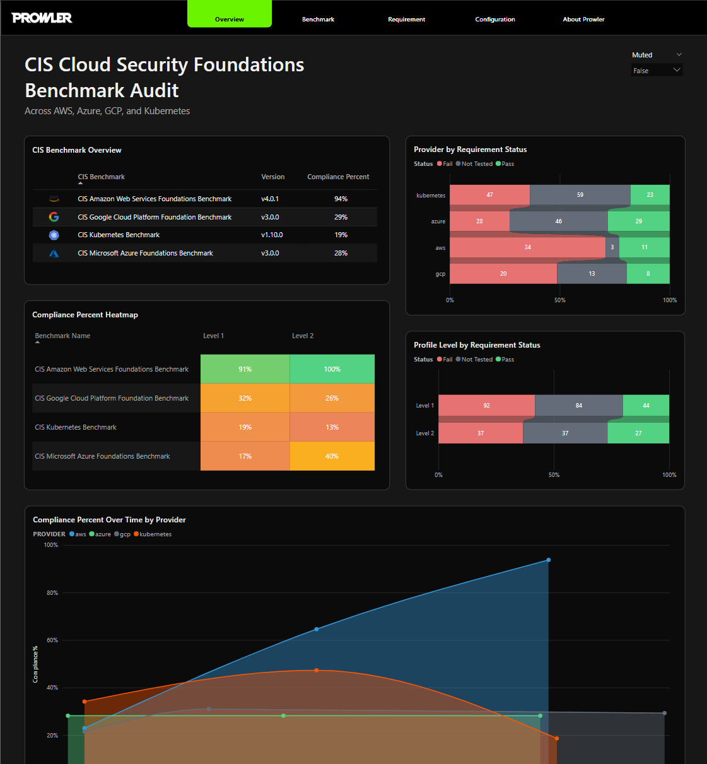707x764 pixels.
Task: Select the Level 1 Pass bar showing 44
Action: tap(646, 406)
